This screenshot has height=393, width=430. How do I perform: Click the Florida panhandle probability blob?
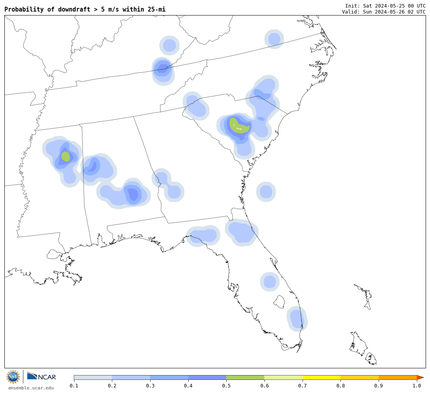tap(203, 236)
